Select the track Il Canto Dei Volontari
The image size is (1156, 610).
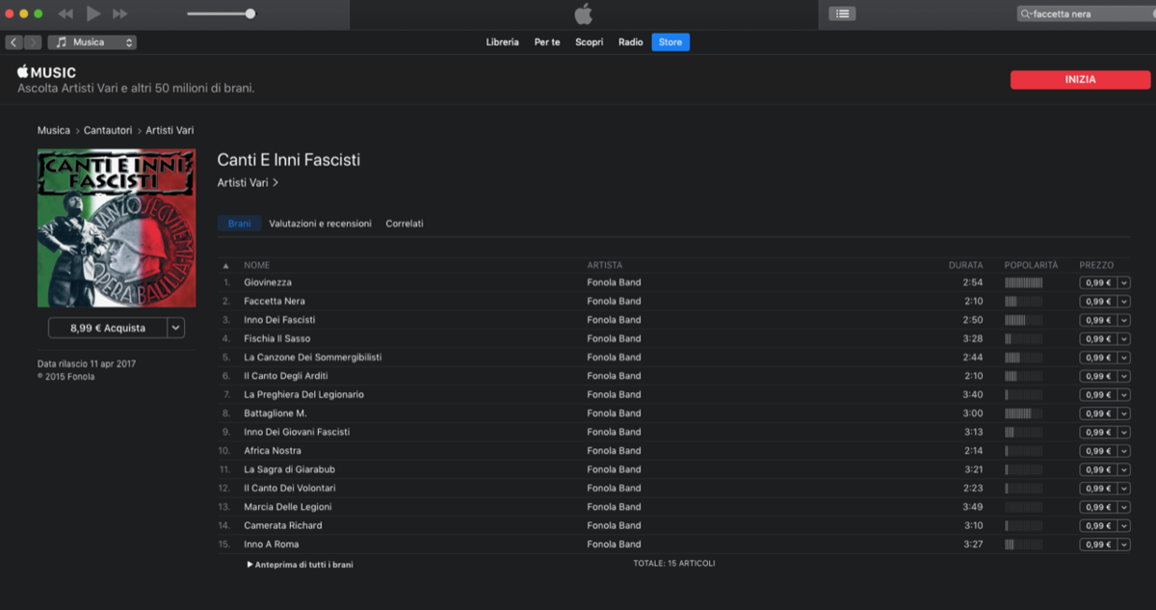pos(292,489)
